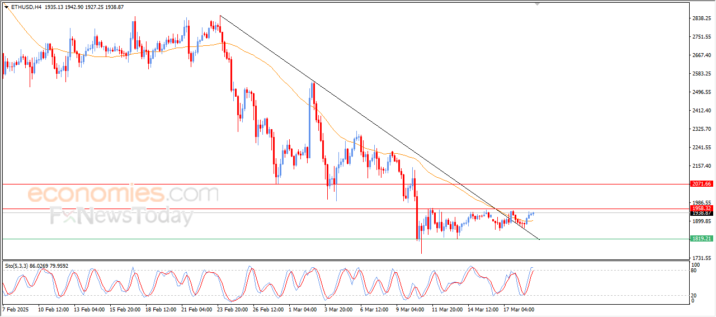The image size is (716, 317).
Task: Click the 2157.40 price axis label
Action: pyautogui.click(x=701, y=166)
